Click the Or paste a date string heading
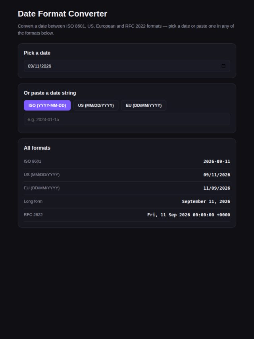254x339 pixels. (x=50, y=93)
